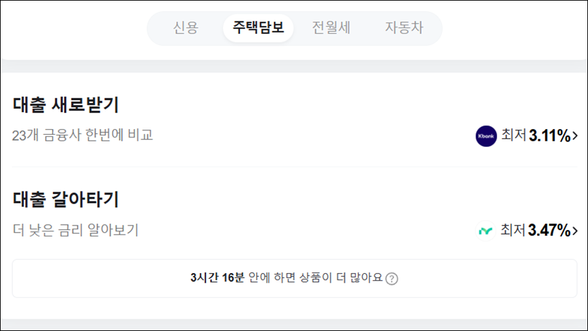Click the green wave bank logo
This screenshot has height=331, width=588.
coord(485,231)
